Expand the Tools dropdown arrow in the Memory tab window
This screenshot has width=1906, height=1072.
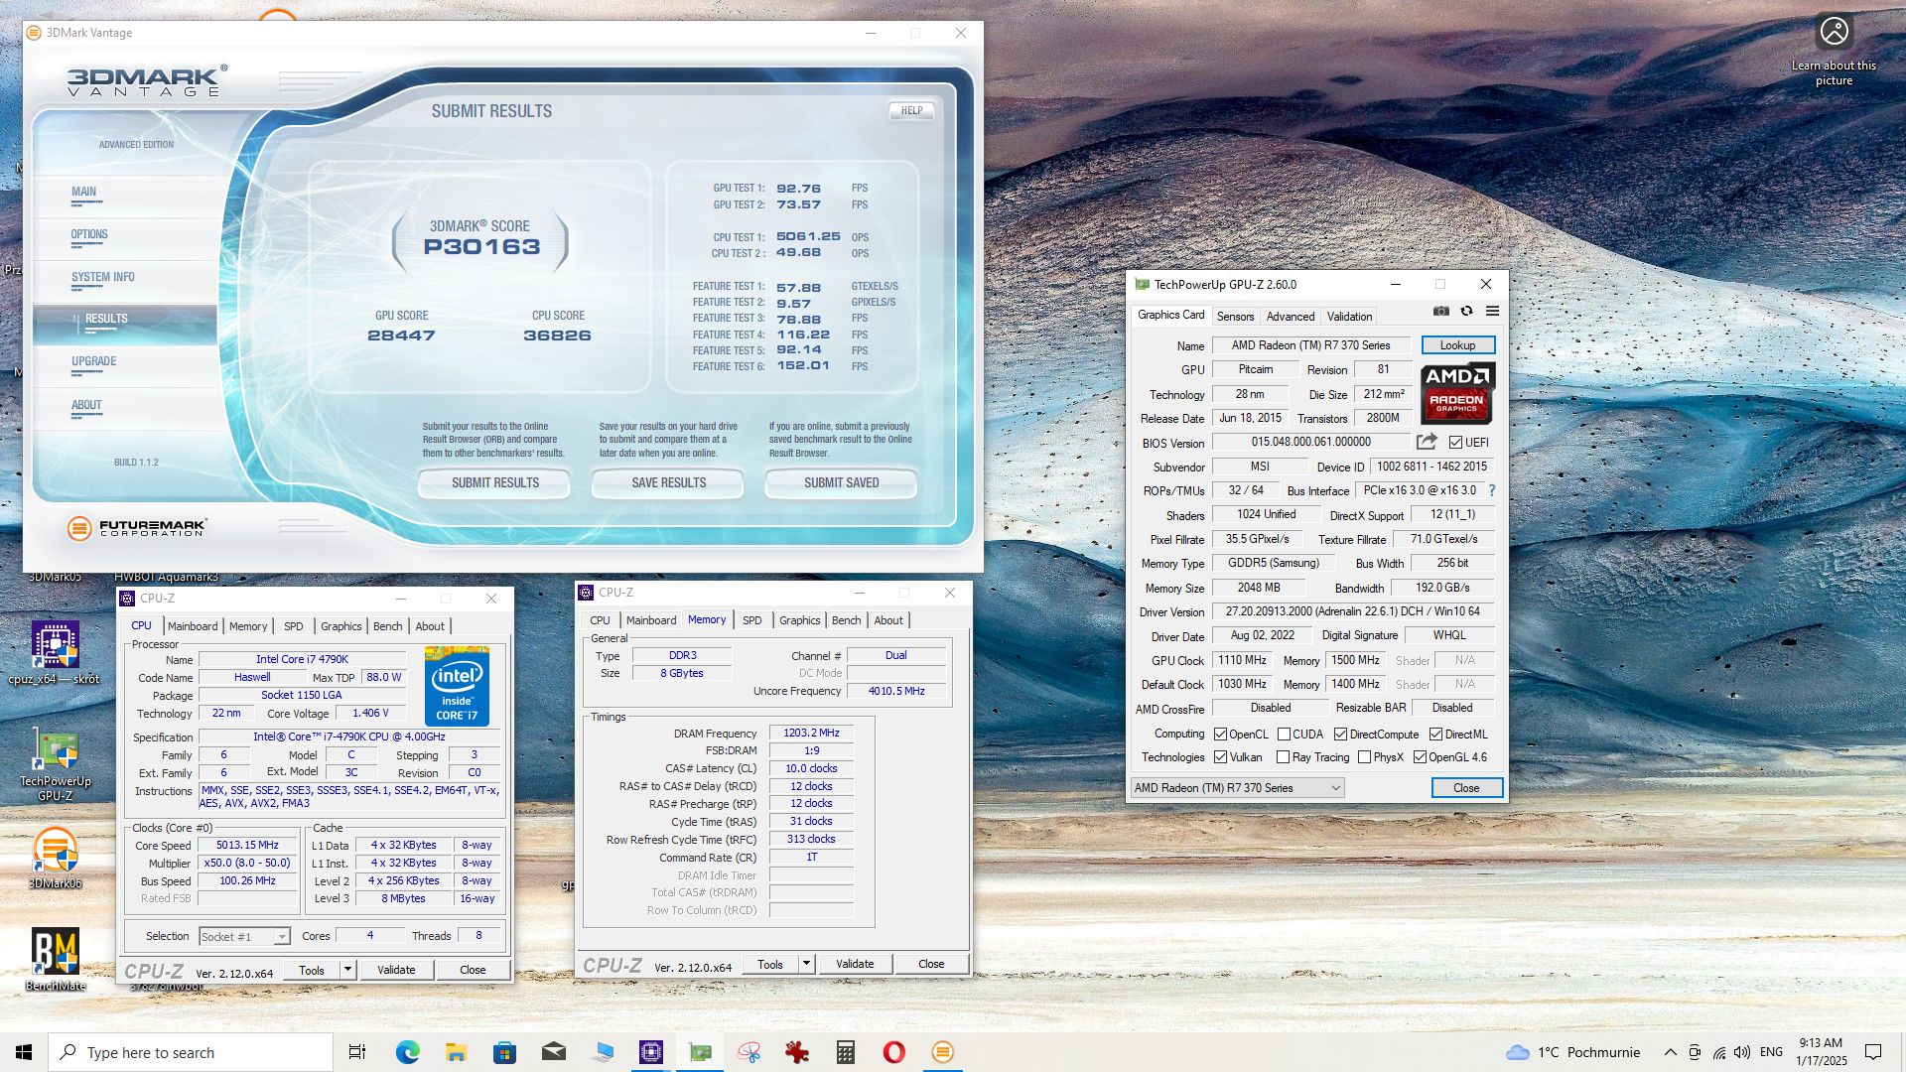[x=806, y=964]
